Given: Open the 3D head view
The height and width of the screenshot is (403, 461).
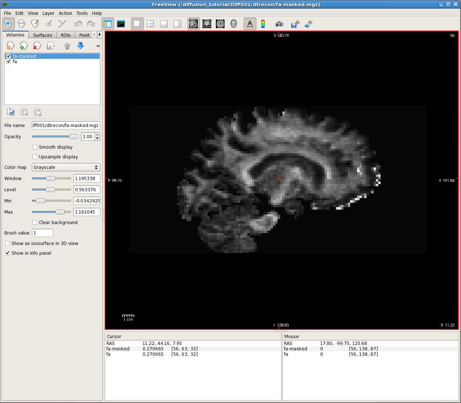Looking at the screenshot, I should [x=234, y=24].
